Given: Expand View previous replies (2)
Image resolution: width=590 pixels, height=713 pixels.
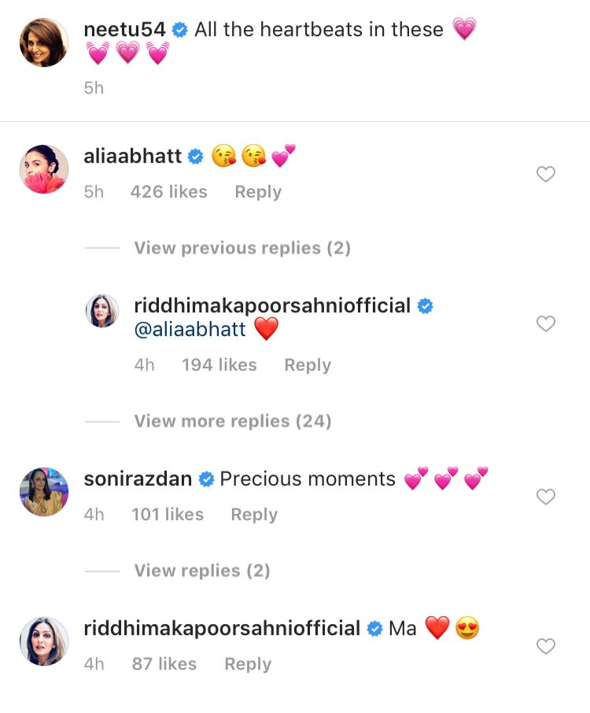Looking at the screenshot, I should 242,248.
